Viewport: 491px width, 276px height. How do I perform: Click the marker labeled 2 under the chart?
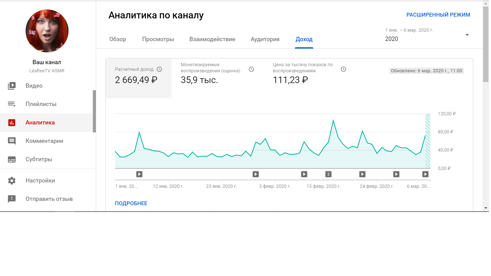click(x=329, y=174)
